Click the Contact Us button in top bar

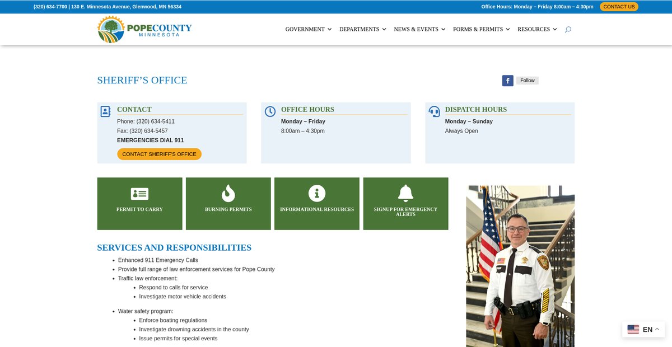click(619, 7)
